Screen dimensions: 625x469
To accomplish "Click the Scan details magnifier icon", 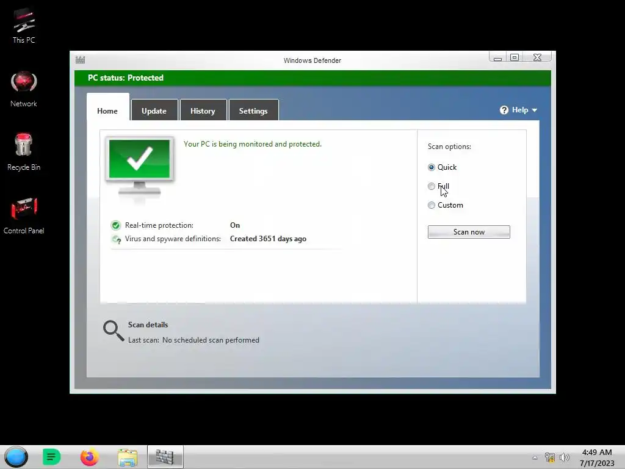I will [114, 331].
